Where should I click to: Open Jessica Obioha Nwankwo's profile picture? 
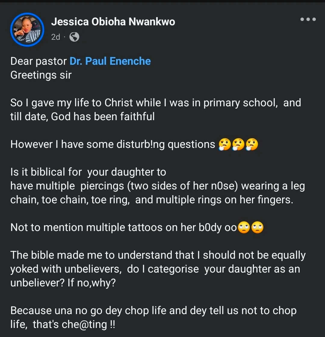pyautogui.click(x=27, y=30)
